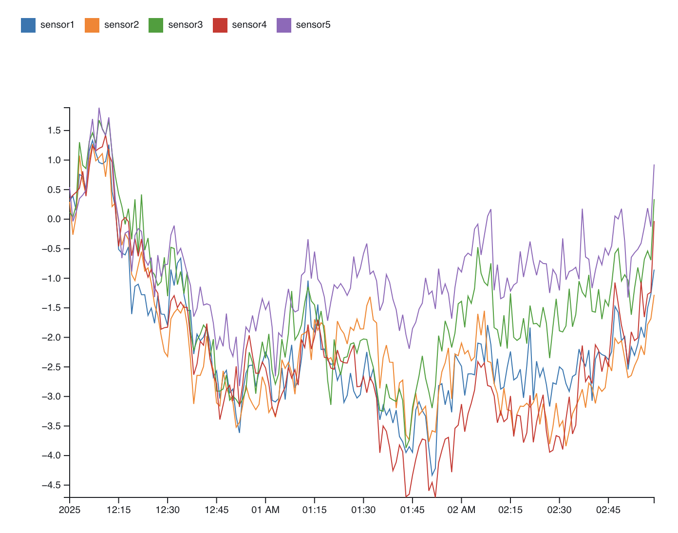Image resolution: width=678 pixels, height=533 pixels.
Task: Click the red sensor4 legend swatch
Action: click(x=220, y=25)
